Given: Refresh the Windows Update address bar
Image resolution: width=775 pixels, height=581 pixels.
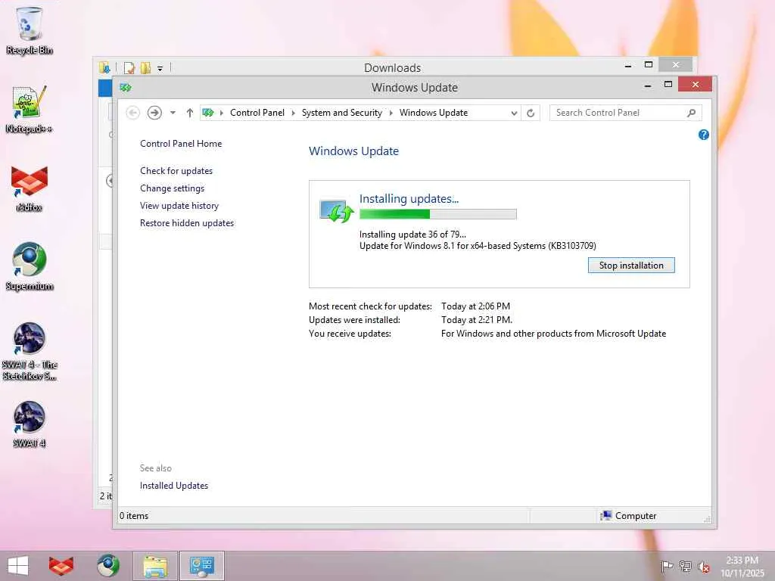Looking at the screenshot, I should point(531,113).
